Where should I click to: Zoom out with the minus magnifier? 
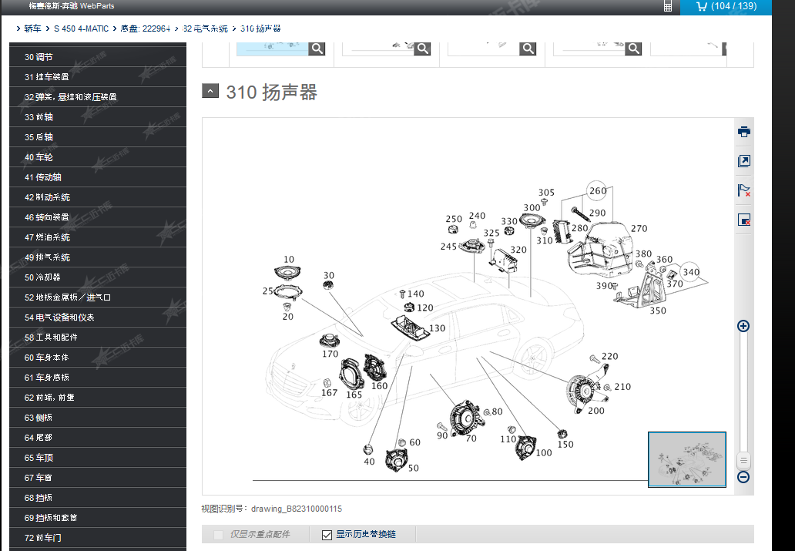tap(743, 477)
